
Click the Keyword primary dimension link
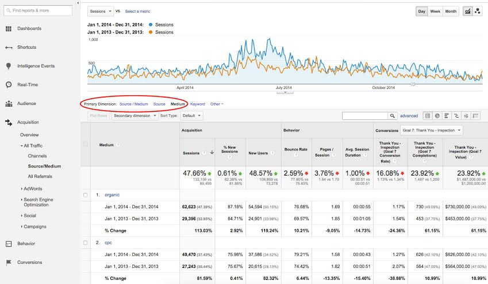click(197, 104)
